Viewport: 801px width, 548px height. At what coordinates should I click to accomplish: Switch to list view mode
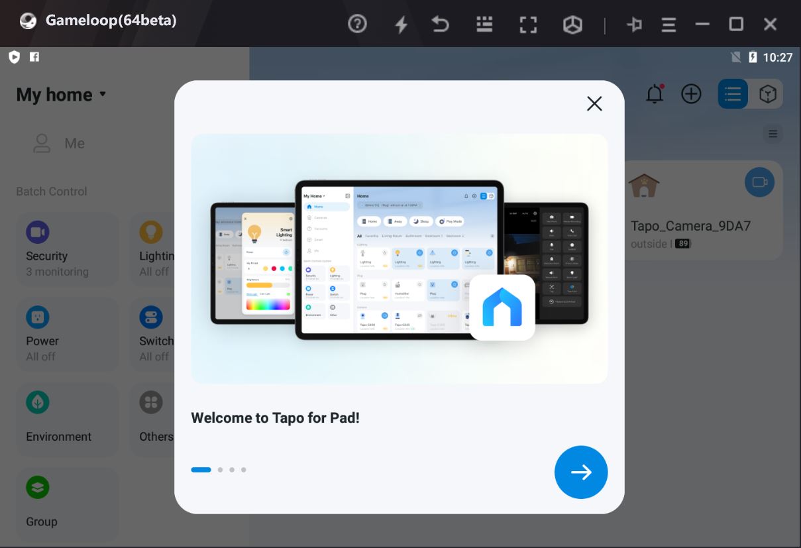[x=733, y=94]
